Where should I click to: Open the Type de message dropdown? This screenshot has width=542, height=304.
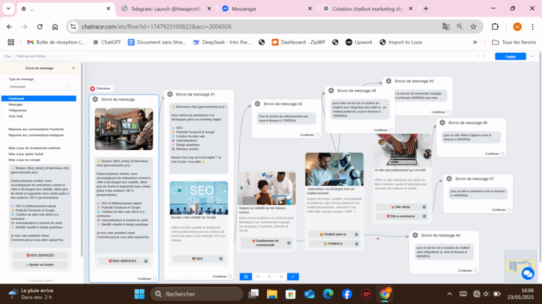(x=39, y=86)
